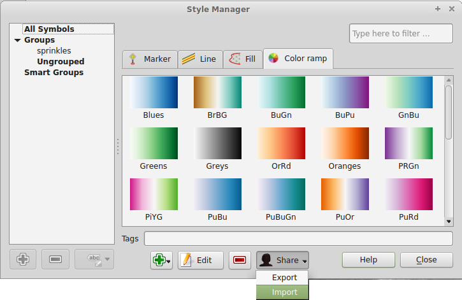Select the Ungrouped tree item
462x300 pixels.
tap(61, 62)
